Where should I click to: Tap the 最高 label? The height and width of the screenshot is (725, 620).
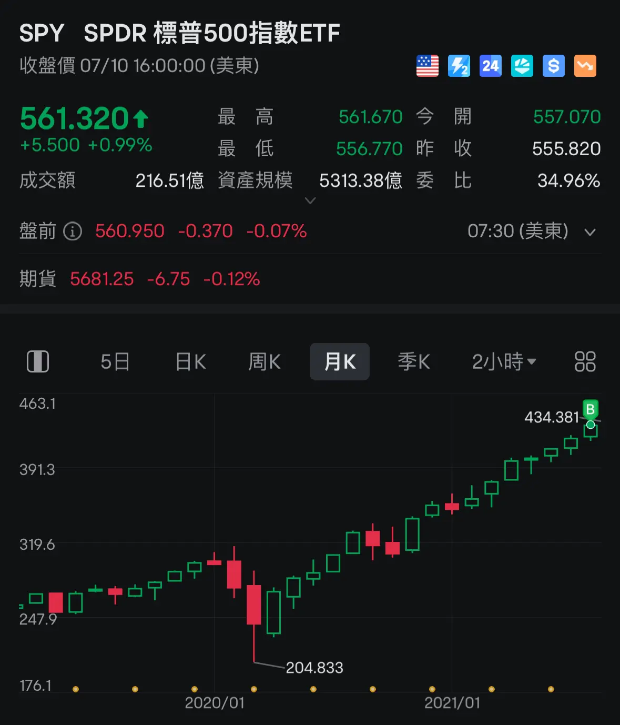246,117
